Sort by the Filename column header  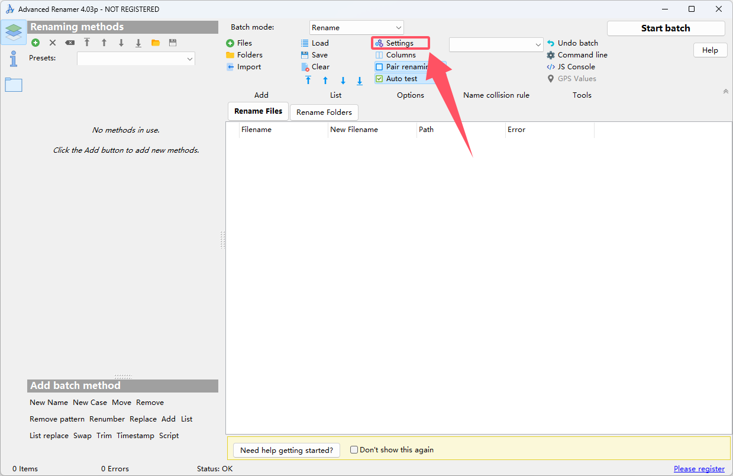click(x=283, y=130)
